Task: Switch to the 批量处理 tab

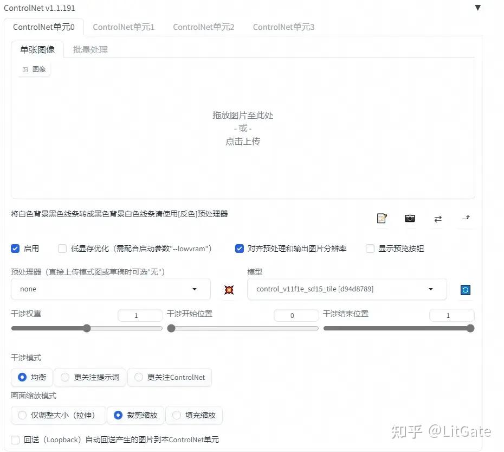Action: [90, 49]
